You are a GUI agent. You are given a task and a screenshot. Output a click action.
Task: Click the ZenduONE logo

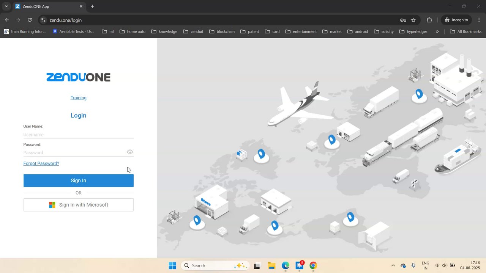79,77
